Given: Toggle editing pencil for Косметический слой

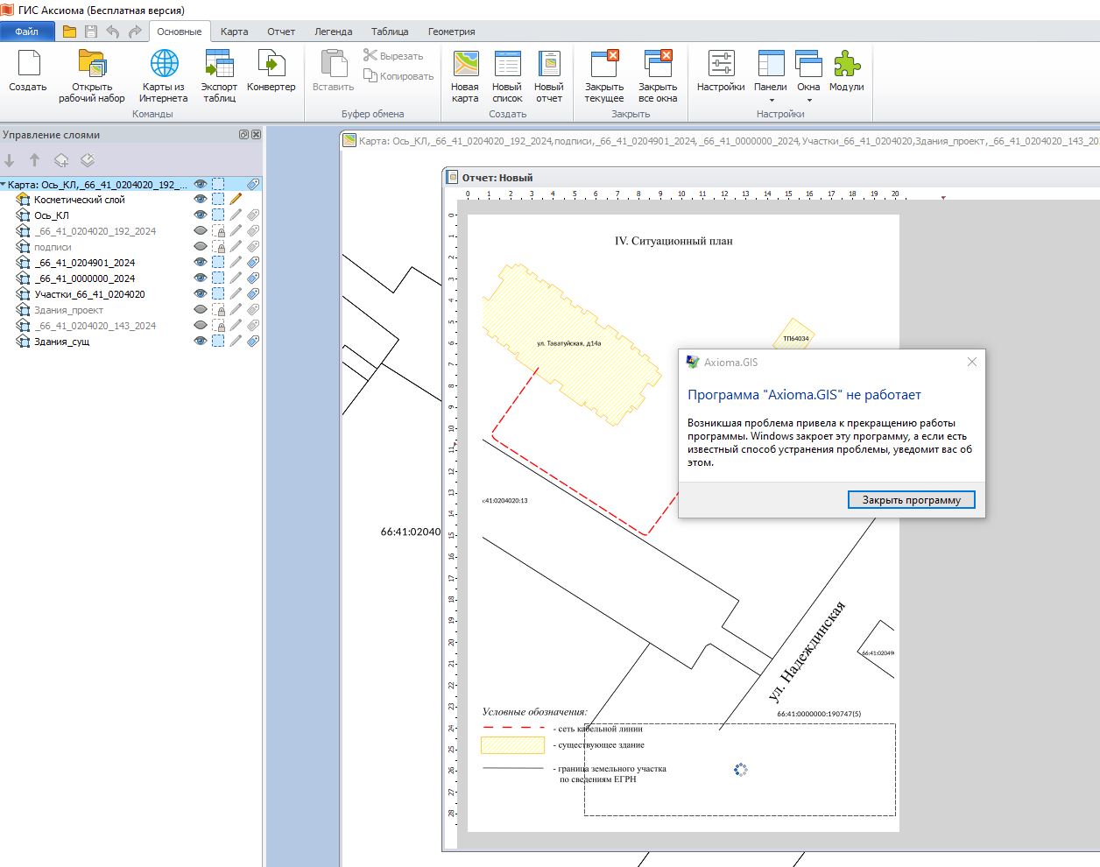Looking at the screenshot, I should [236, 200].
